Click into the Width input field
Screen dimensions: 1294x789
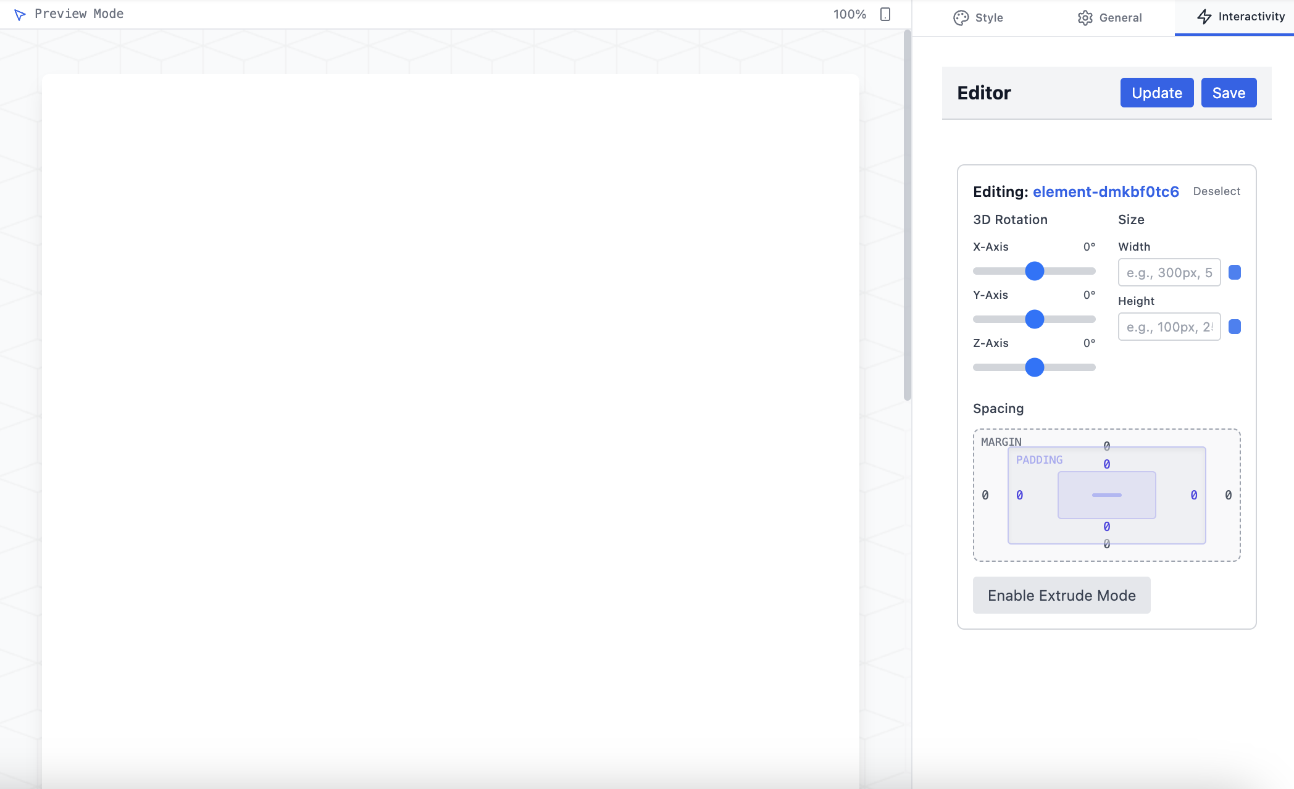point(1169,272)
